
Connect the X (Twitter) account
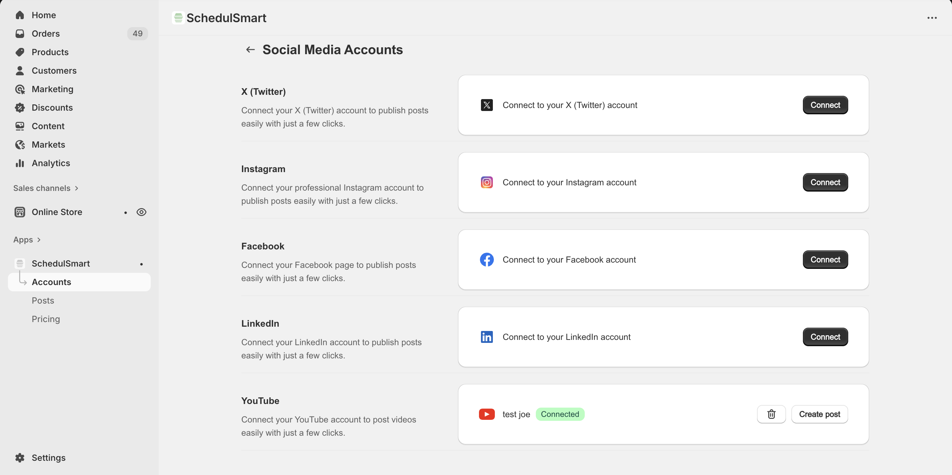pyautogui.click(x=825, y=105)
